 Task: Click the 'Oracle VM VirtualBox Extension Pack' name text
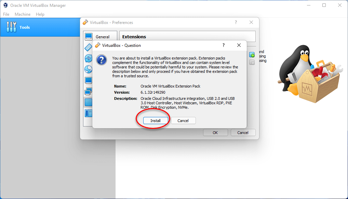click(x=171, y=86)
